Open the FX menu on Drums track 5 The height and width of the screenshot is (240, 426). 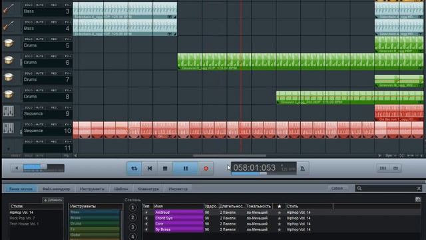[x=68, y=39]
